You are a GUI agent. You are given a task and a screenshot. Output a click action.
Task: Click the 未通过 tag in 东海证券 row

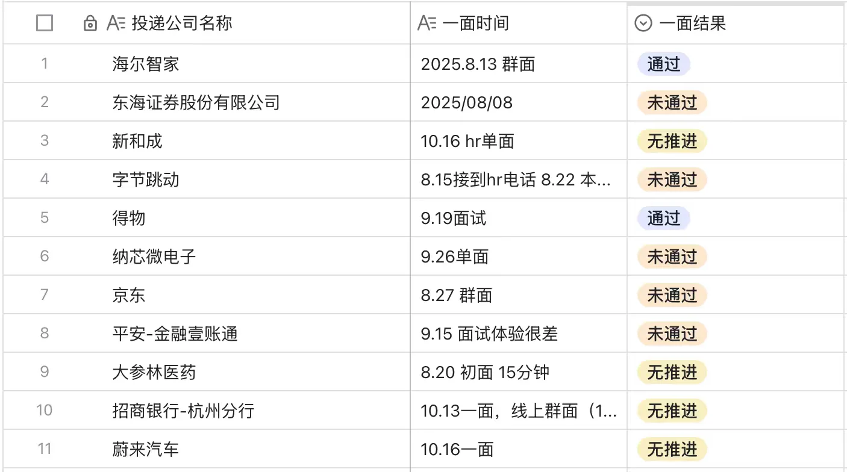tap(672, 102)
